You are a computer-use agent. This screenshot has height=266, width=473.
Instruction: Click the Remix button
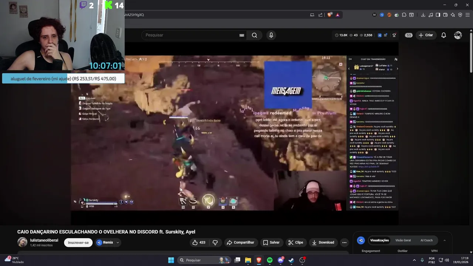(105, 242)
